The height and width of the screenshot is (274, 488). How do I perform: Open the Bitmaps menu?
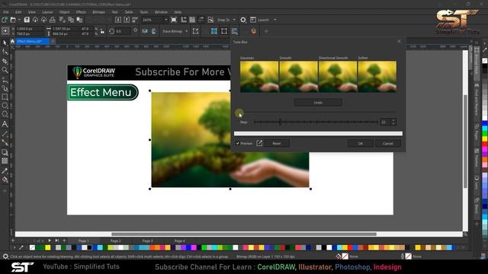pos(98,12)
